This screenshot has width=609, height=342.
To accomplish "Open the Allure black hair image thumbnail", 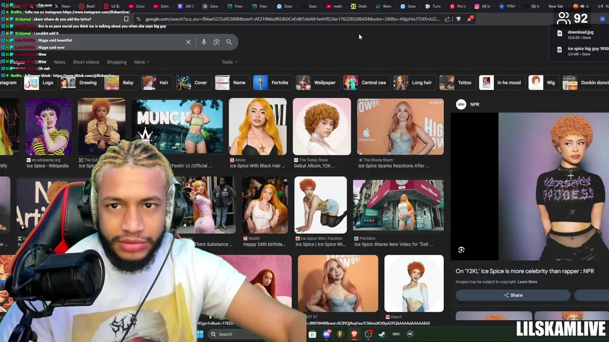I will point(258,127).
